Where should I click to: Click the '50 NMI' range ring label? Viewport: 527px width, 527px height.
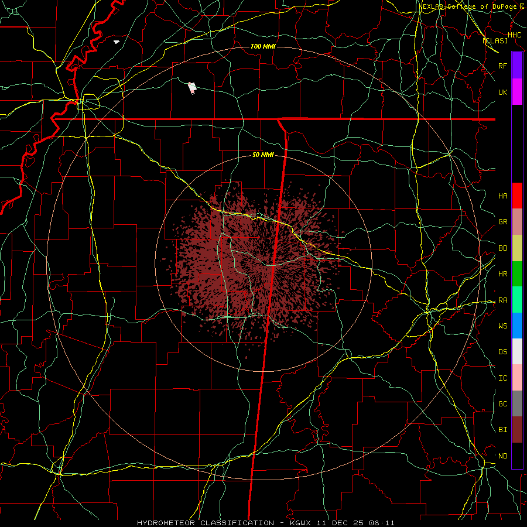tap(263, 155)
